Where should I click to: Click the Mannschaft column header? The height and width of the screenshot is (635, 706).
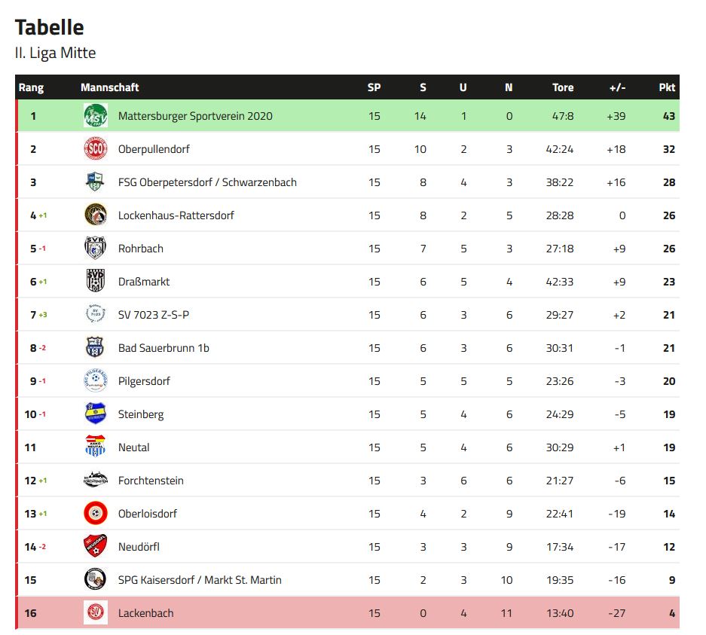(x=110, y=87)
